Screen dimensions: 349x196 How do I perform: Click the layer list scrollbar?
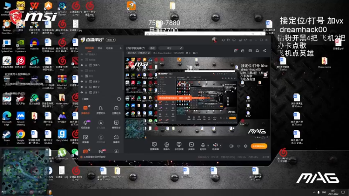(x=123, y=71)
